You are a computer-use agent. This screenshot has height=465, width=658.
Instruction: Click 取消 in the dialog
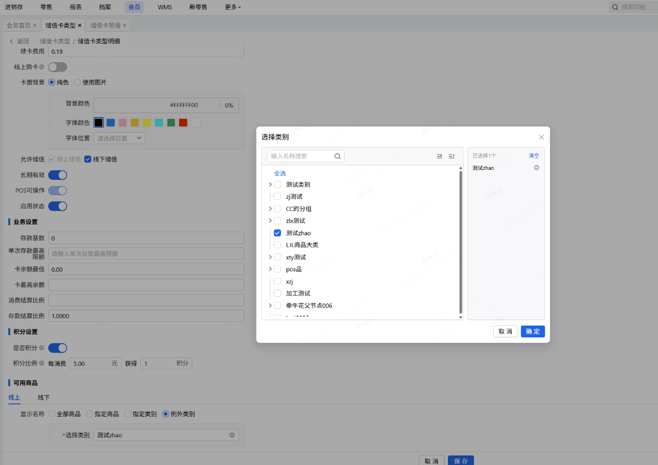(x=505, y=331)
